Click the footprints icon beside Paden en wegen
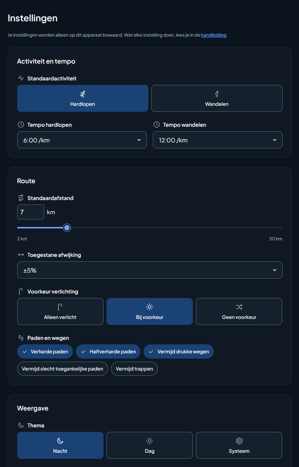The width and height of the screenshot is (299, 467). [x=21, y=338]
